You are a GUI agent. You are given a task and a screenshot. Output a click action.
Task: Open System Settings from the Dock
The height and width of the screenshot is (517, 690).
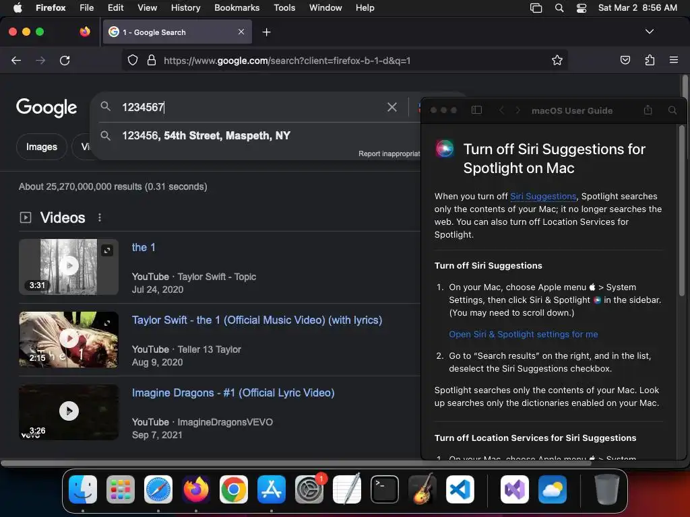point(309,489)
